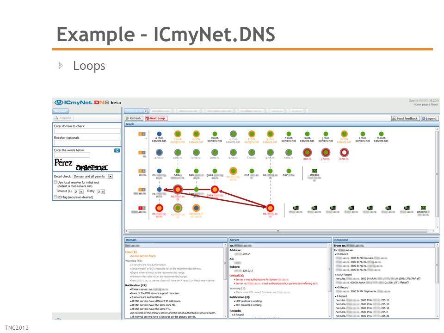Viewport: 444px width, 333px height.
Task: Select the a.root-servers.net node
Action: click(159, 134)
